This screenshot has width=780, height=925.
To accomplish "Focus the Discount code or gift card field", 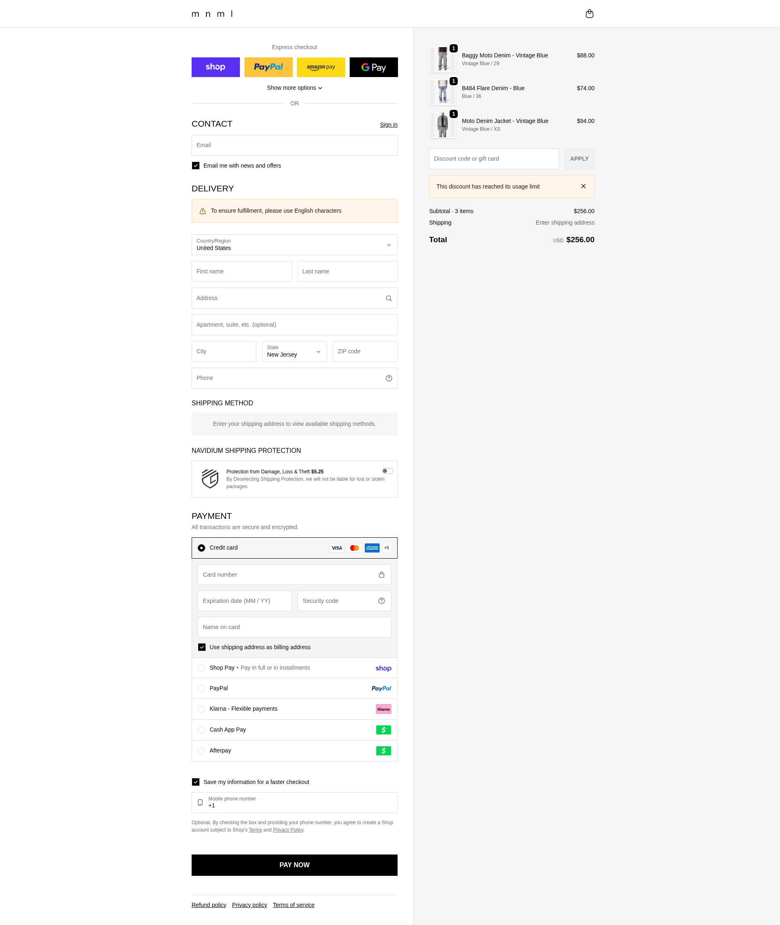I will (493, 159).
